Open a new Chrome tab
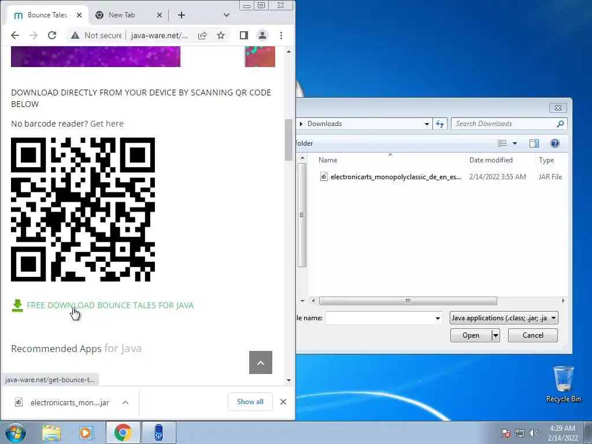 [182, 15]
